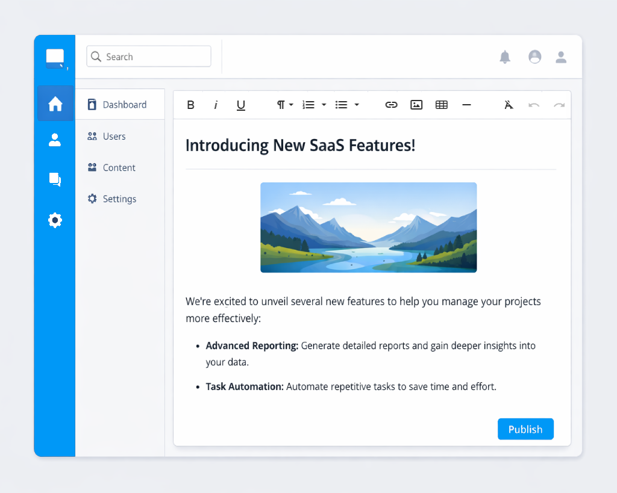Select the mountain lake image

click(369, 227)
